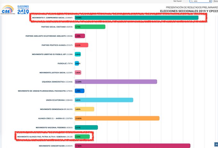This screenshot has width=218, height=148.
Task: Click the Movimiento F. Compromiso Social bar
Action: [136, 18]
